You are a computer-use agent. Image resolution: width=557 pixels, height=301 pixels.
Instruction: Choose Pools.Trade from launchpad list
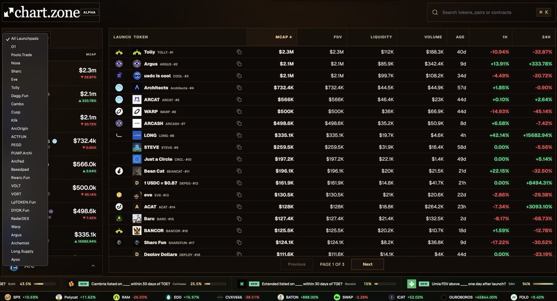coord(25,55)
